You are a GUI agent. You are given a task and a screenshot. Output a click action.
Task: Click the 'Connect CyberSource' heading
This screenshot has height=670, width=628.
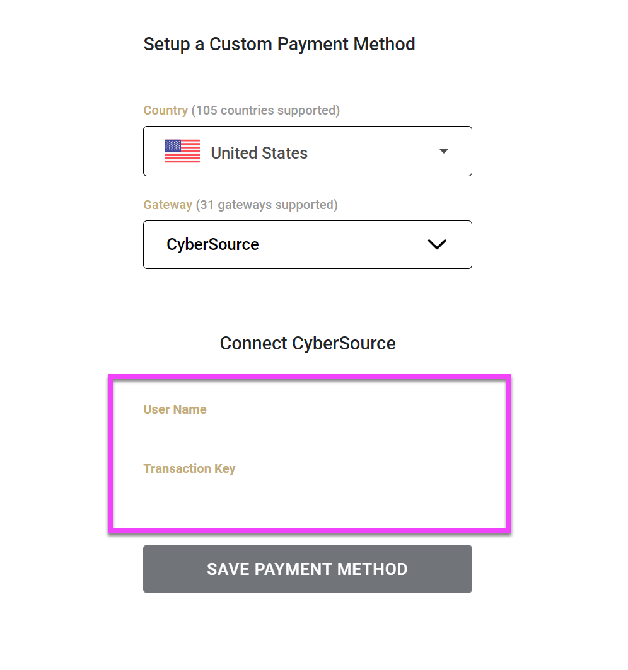308,343
